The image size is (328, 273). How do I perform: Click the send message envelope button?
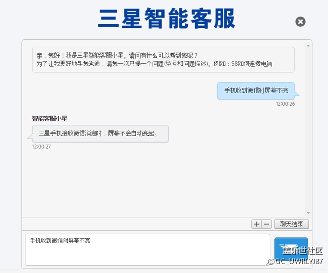click(x=291, y=249)
